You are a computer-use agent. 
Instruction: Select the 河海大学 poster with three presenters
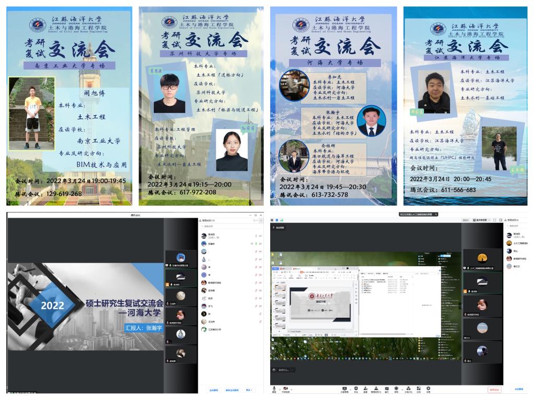click(x=334, y=106)
